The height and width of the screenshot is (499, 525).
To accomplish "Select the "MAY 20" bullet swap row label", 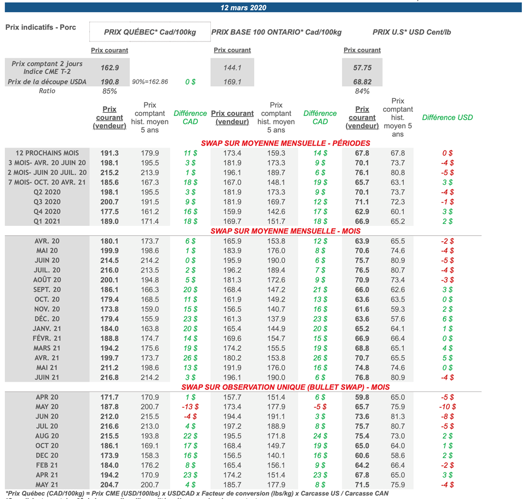I will [x=47, y=407].
